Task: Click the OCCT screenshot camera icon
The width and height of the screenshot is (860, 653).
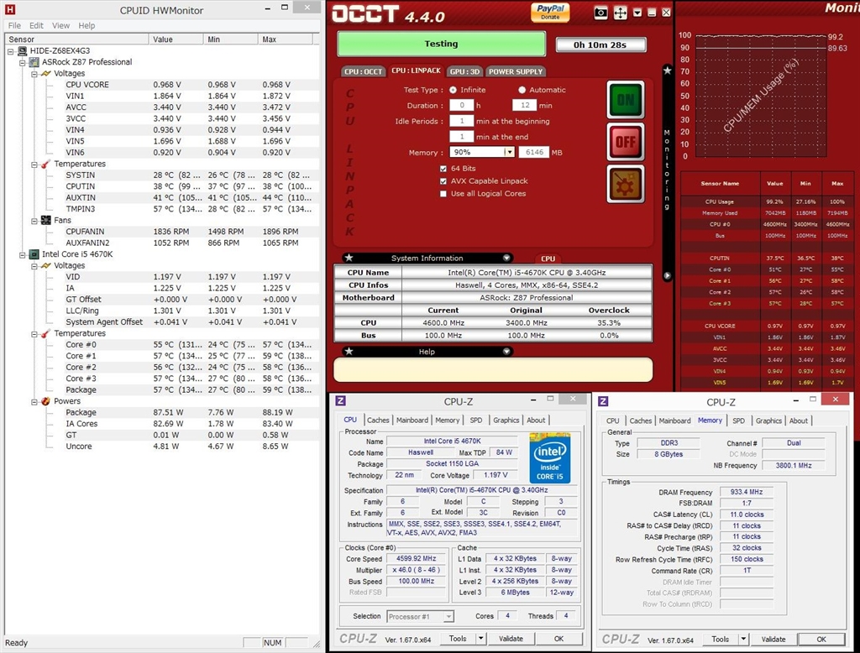Action: (600, 13)
